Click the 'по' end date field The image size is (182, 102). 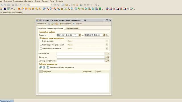pos(94,35)
